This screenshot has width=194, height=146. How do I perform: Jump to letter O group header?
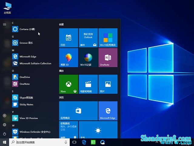pyautogui.click(x=13, y=71)
